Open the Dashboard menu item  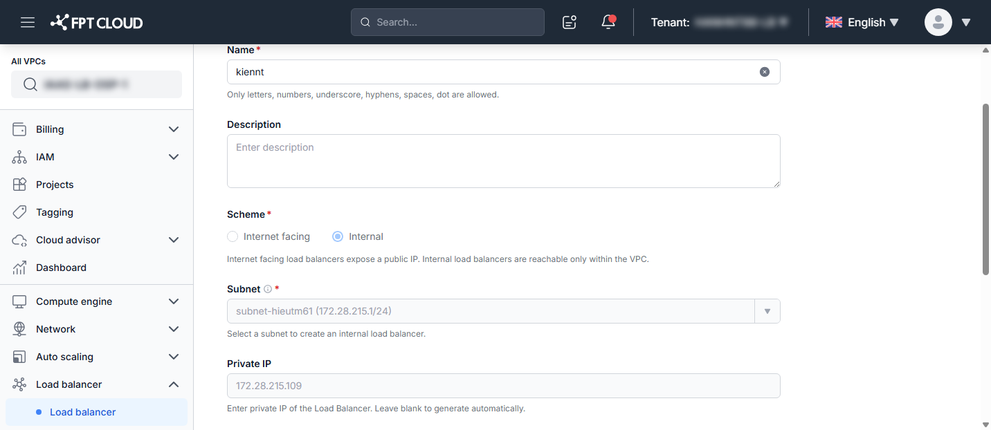[96, 268]
